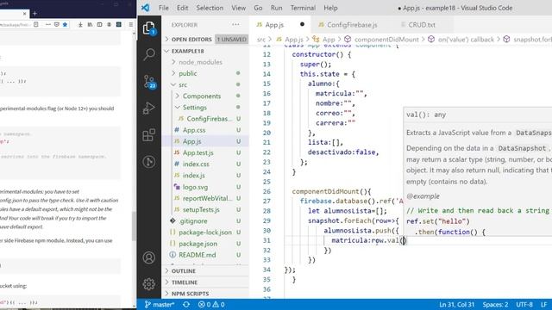Click browser reader view icon
Viewport: 552px width, 310px height.
pyautogui.click(x=36, y=25)
